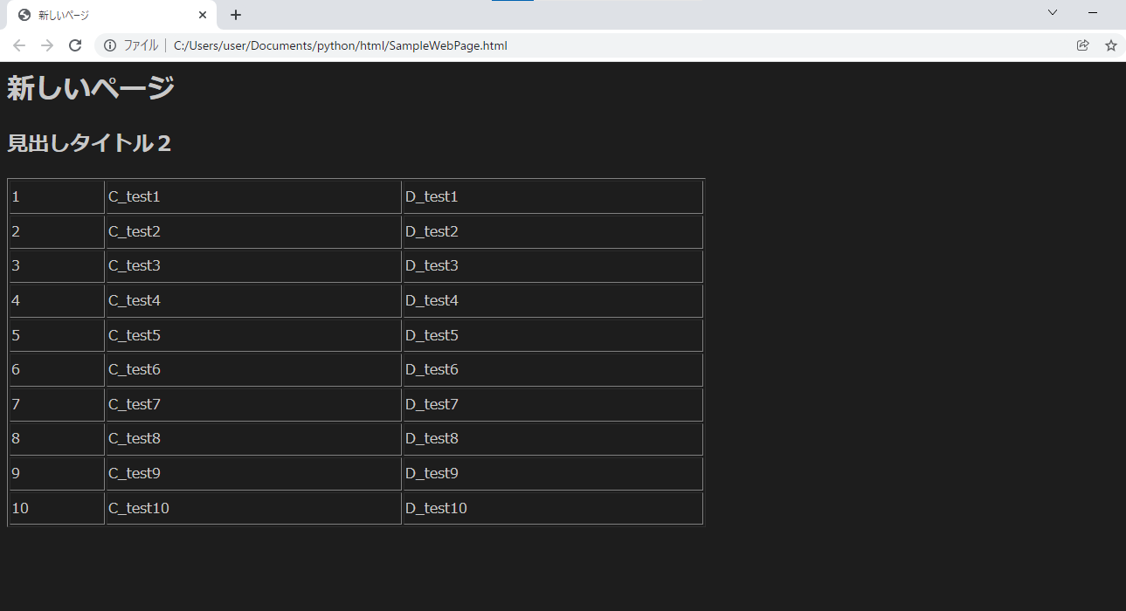Image resolution: width=1126 pixels, height=611 pixels.
Task: Open the tab search chevron
Action: pos(1053,12)
